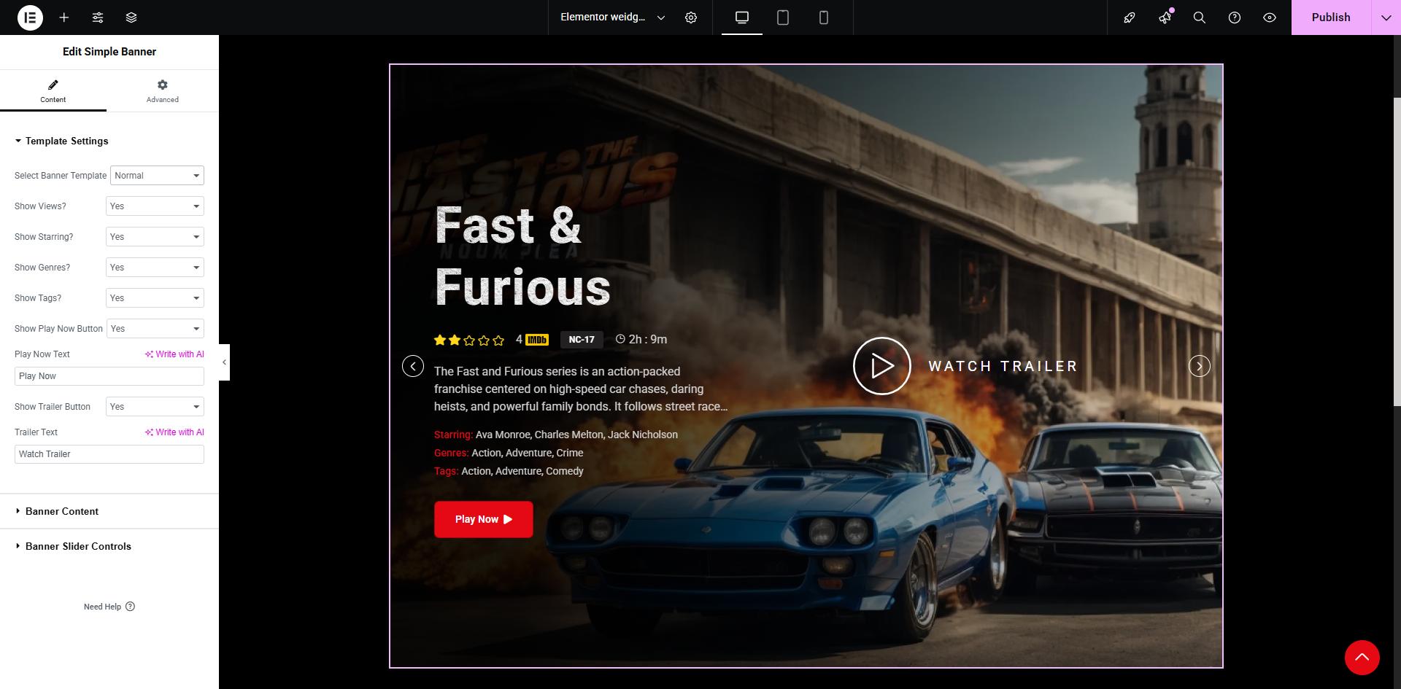Viewport: 1401px width, 689px height.
Task: Go to previous banner slide
Action: pyautogui.click(x=413, y=366)
